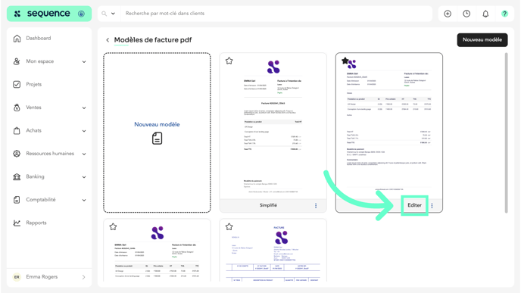
Task: Click the document icon in the dashed card
Action: [x=158, y=139]
